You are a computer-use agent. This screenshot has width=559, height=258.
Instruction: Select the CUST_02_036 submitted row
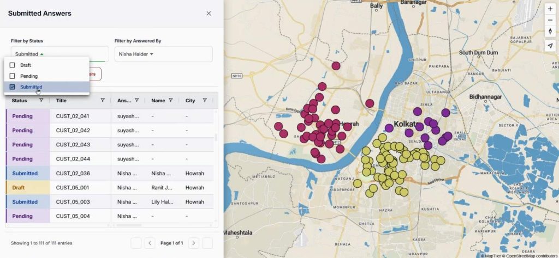point(73,174)
